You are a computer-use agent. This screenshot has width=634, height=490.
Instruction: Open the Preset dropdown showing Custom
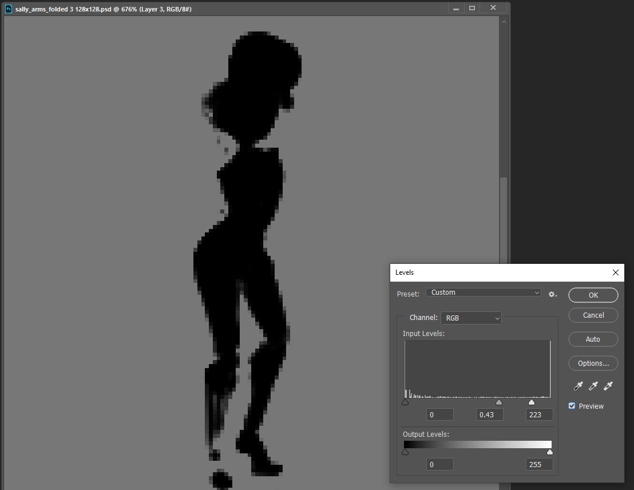pos(484,293)
